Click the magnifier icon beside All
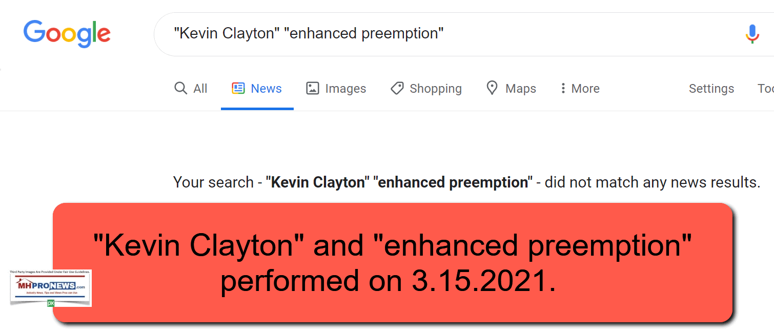 point(180,88)
